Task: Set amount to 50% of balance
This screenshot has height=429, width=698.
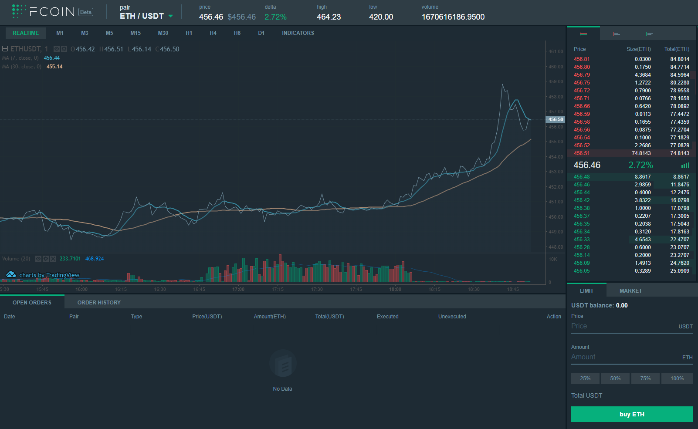Action: (615, 378)
